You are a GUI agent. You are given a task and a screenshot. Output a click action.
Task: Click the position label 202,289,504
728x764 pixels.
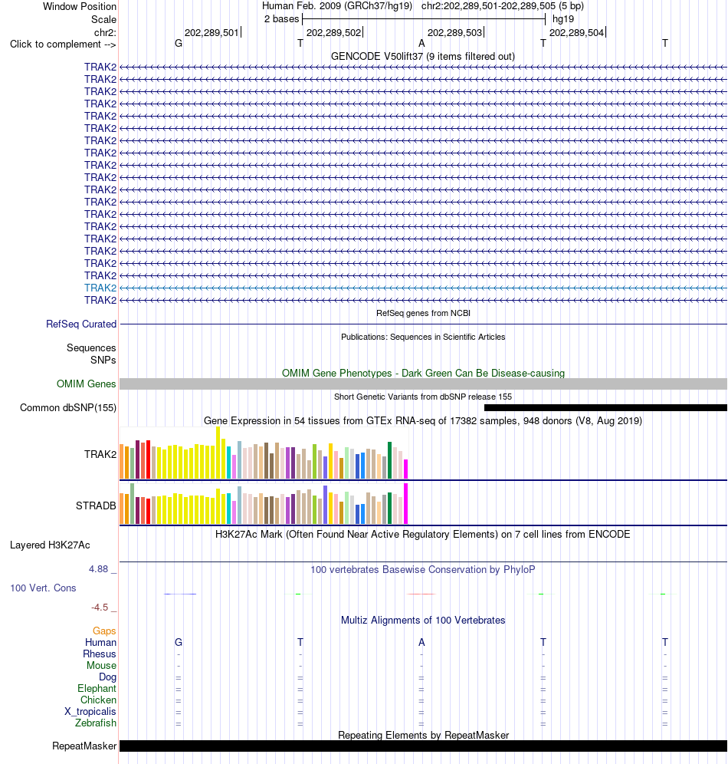pos(577,33)
